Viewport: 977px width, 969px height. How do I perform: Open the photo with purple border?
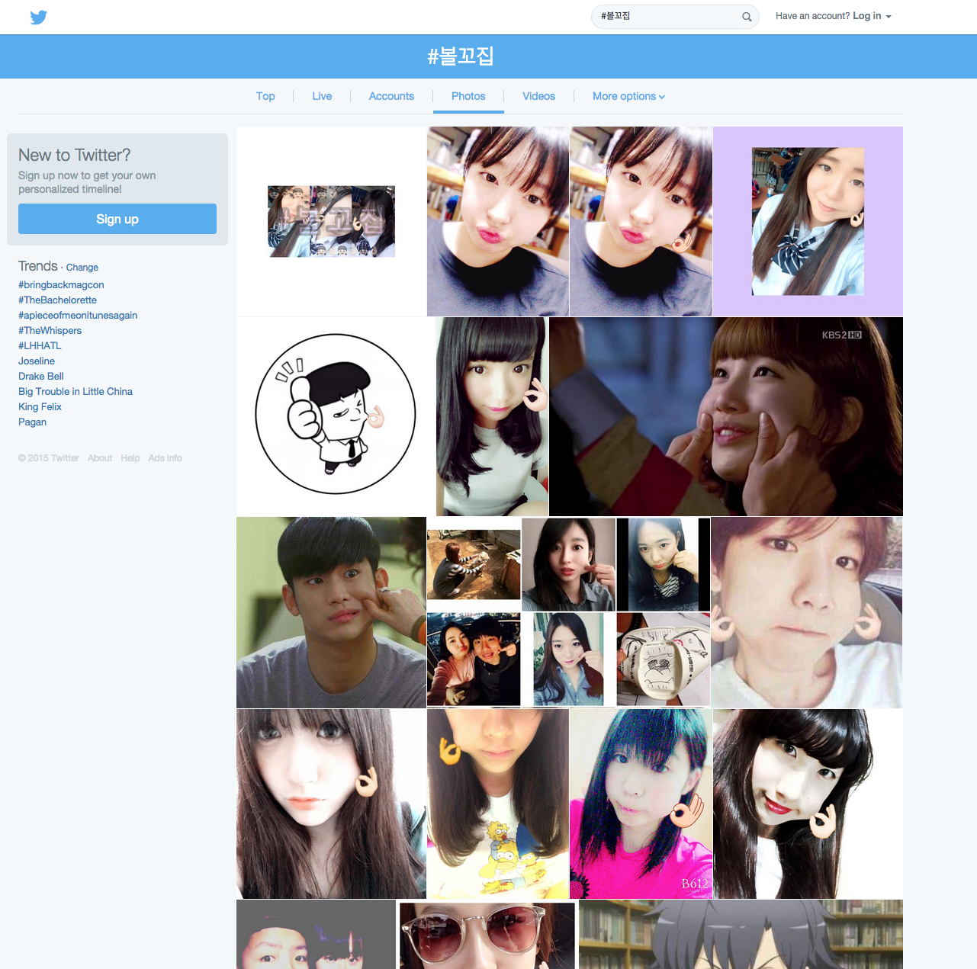click(808, 221)
